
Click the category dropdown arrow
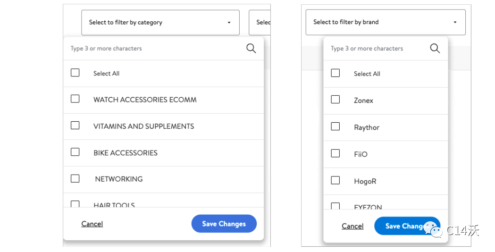click(x=229, y=23)
